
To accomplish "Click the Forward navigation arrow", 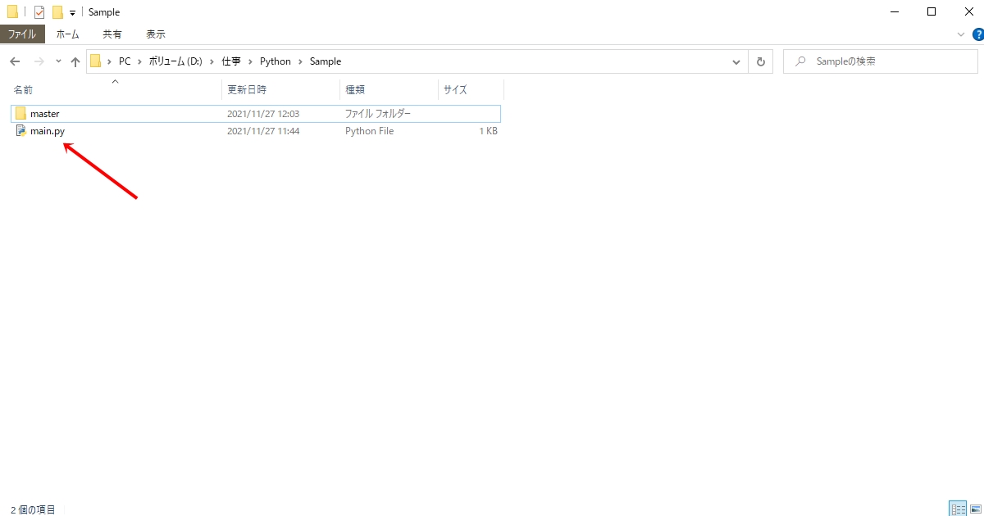I will pos(39,61).
